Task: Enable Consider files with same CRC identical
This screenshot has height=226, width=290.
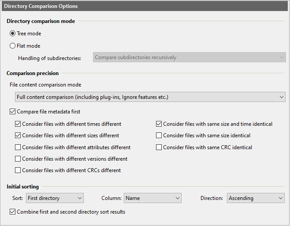Action: [x=159, y=147]
